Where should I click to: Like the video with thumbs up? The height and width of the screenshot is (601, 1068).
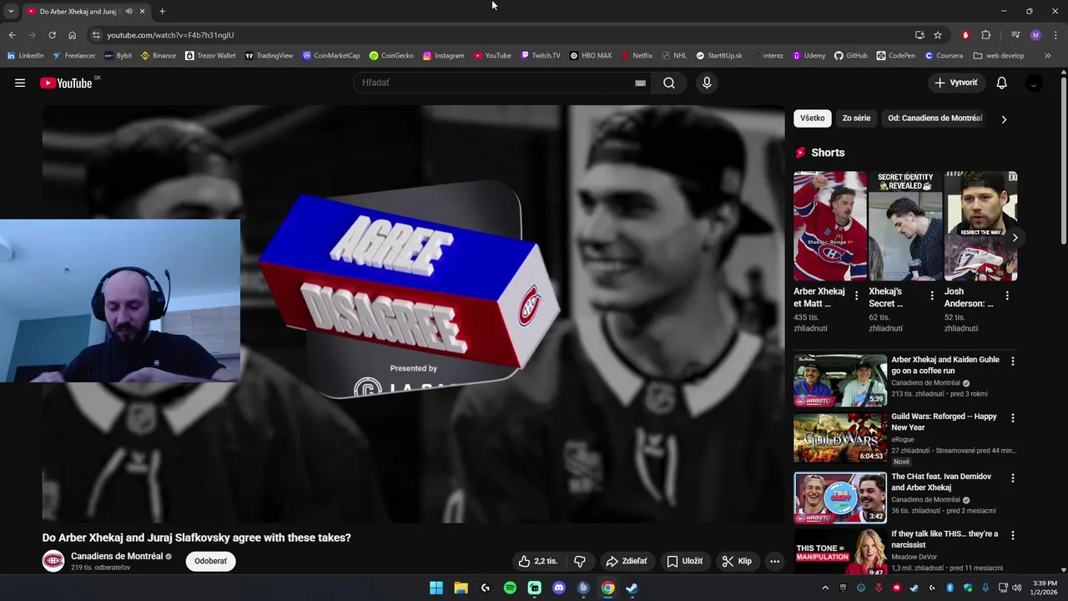coord(538,561)
